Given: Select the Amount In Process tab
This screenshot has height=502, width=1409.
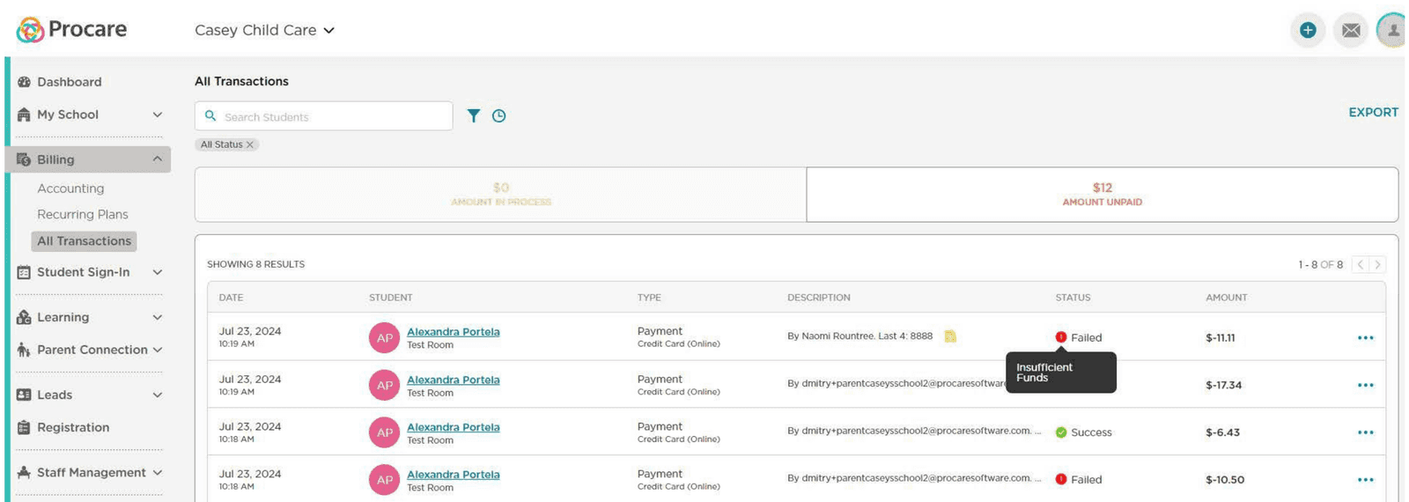Looking at the screenshot, I should [500, 195].
